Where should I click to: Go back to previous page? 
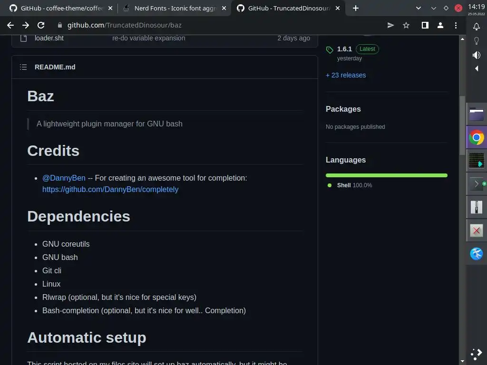pyautogui.click(x=10, y=25)
